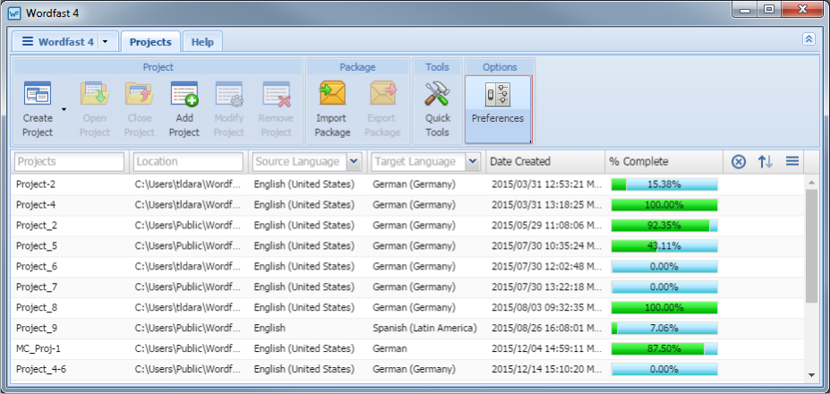The width and height of the screenshot is (830, 394).
Task: Select the Project_5 row name
Action: point(37,245)
